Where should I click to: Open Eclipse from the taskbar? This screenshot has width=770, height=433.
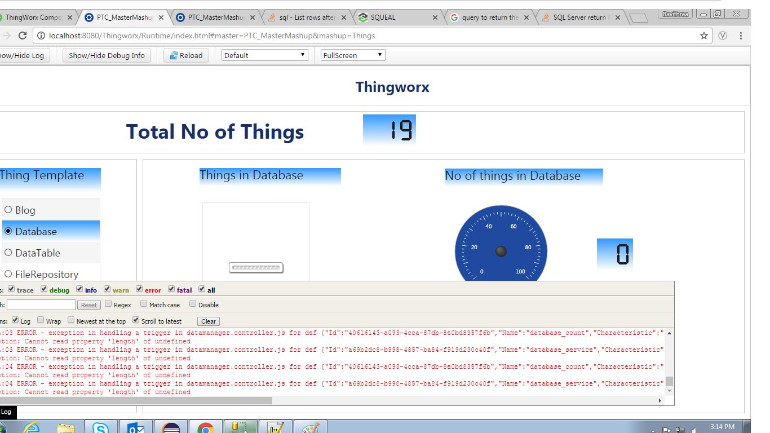171,427
